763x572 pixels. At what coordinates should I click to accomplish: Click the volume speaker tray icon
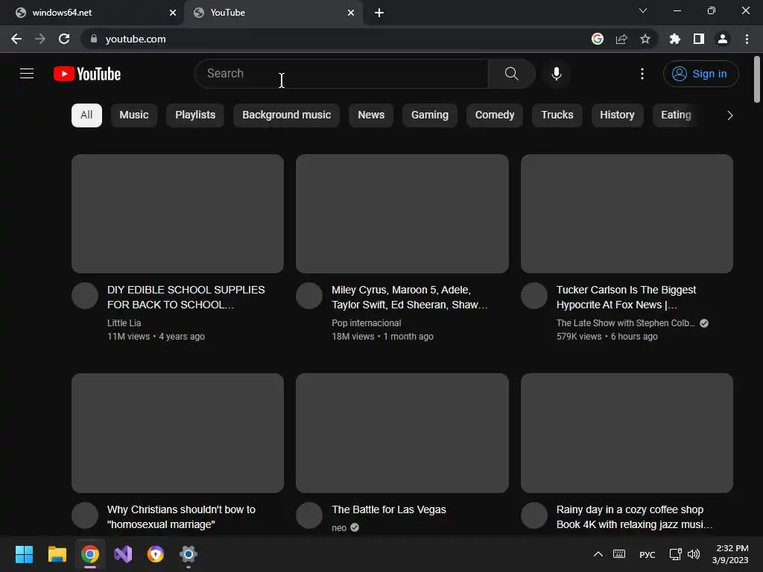[x=694, y=554]
